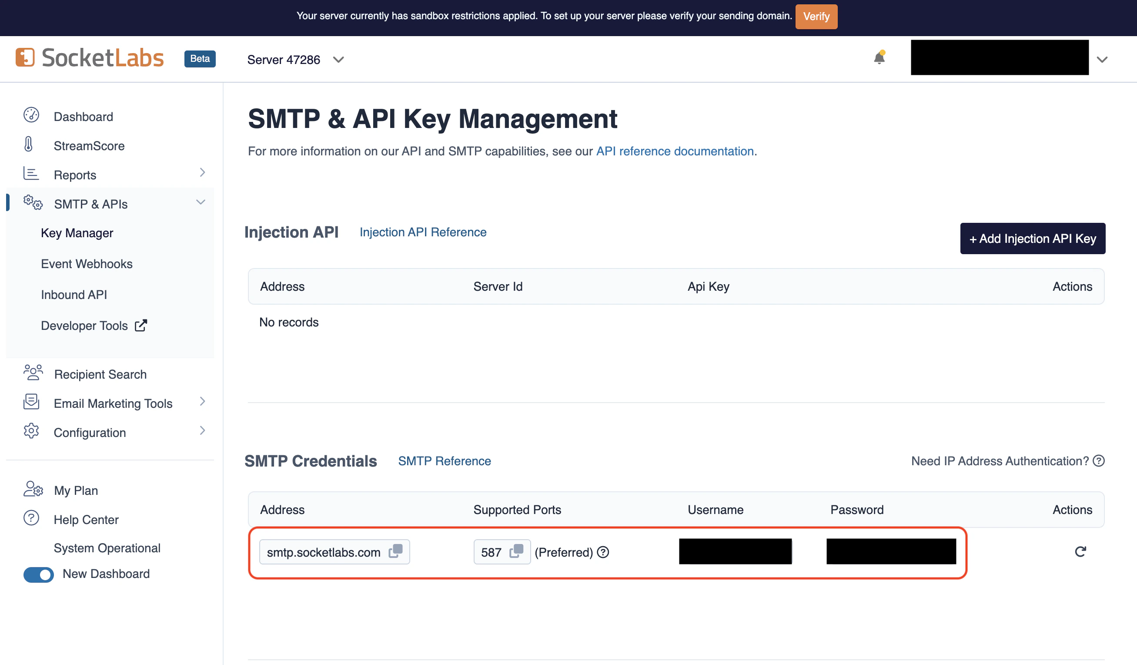Open the Dashboard from the sidebar
The height and width of the screenshot is (665, 1137).
[83, 116]
